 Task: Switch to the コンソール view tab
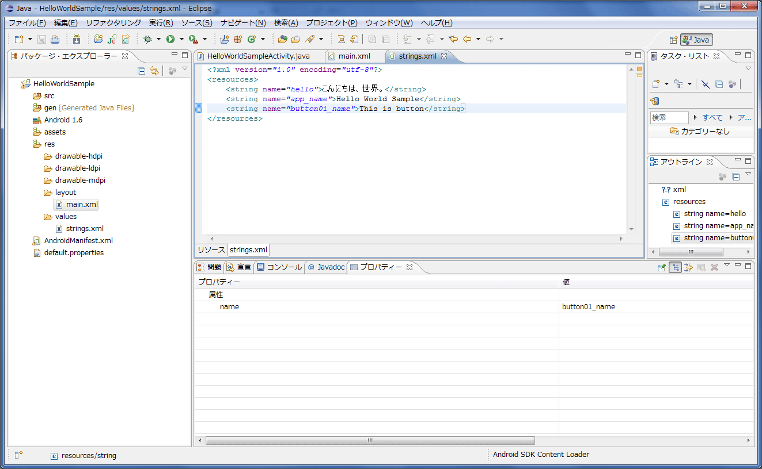pos(279,267)
